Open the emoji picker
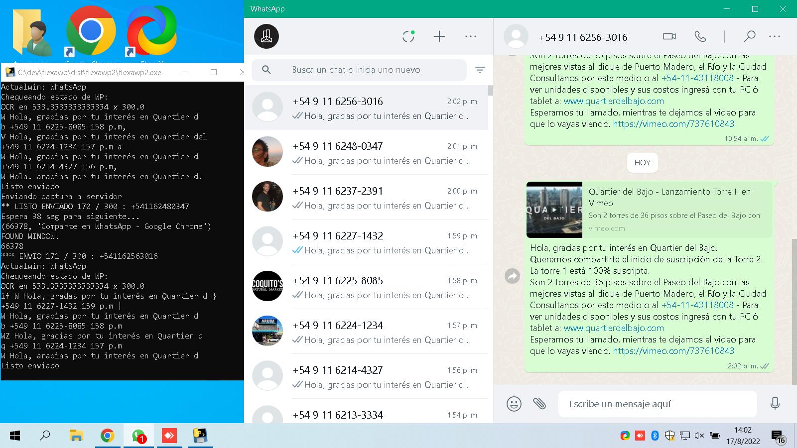Image resolution: width=797 pixels, height=448 pixels. 514,404
